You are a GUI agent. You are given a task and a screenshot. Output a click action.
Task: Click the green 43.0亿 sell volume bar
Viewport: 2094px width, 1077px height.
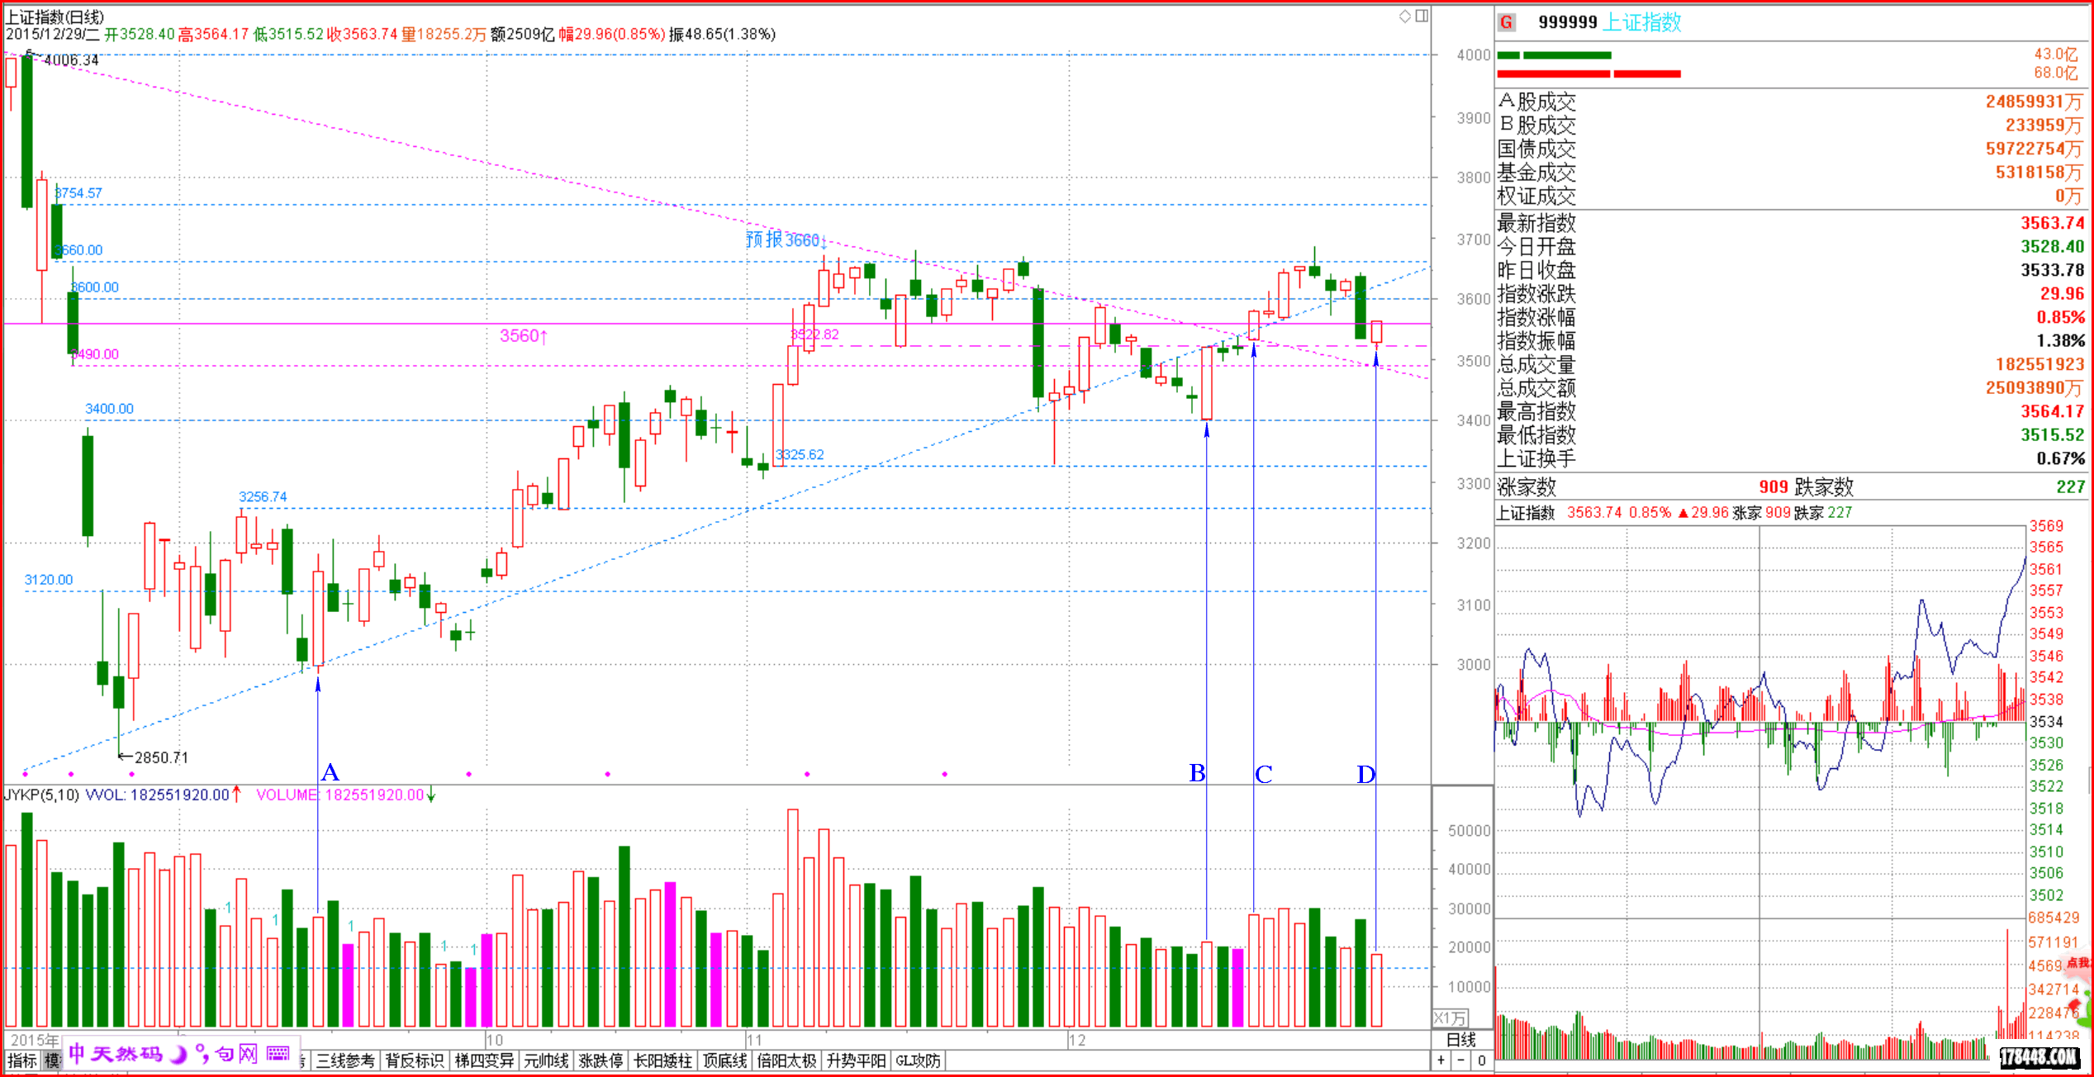(x=1554, y=55)
